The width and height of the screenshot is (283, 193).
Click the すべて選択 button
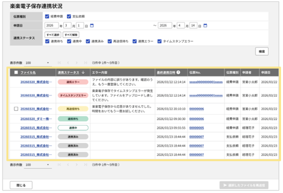(53, 35)
